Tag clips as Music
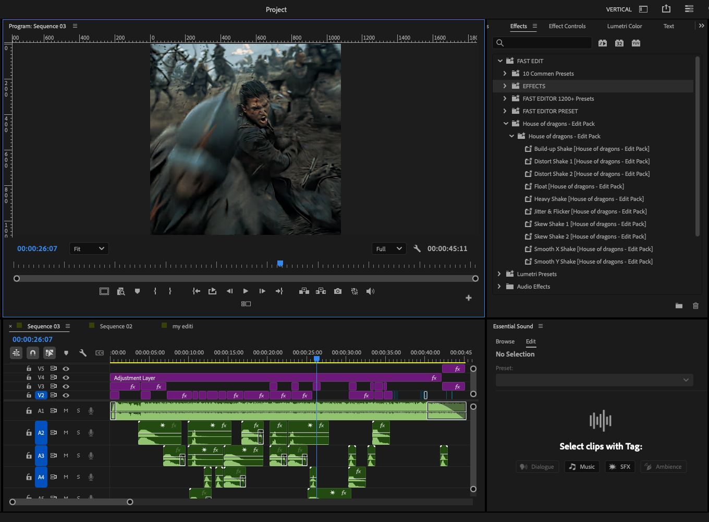Viewport: 709px width, 522px height. click(x=582, y=467)
